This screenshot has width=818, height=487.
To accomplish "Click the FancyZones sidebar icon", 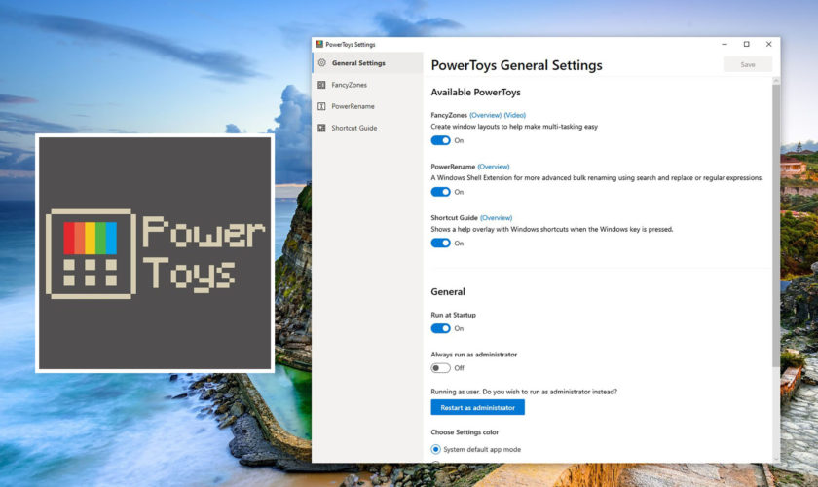I will (x=321, y=85).
